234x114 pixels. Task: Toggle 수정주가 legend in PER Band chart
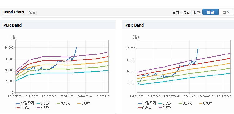point(25,103)
